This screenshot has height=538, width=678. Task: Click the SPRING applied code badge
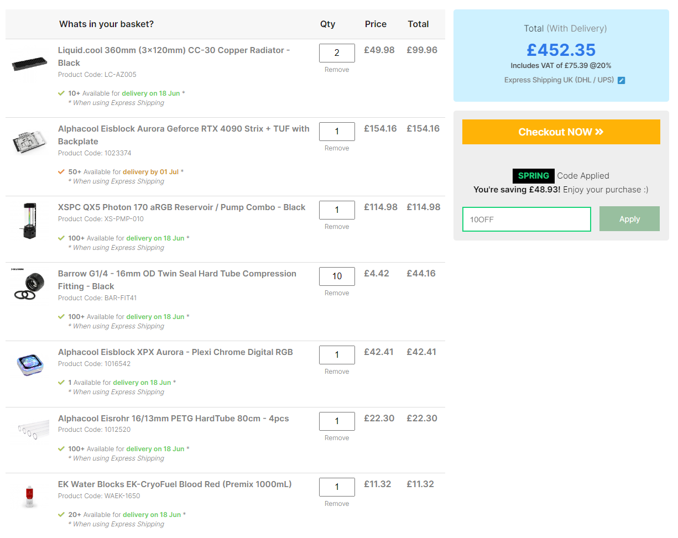pos(534,176)
